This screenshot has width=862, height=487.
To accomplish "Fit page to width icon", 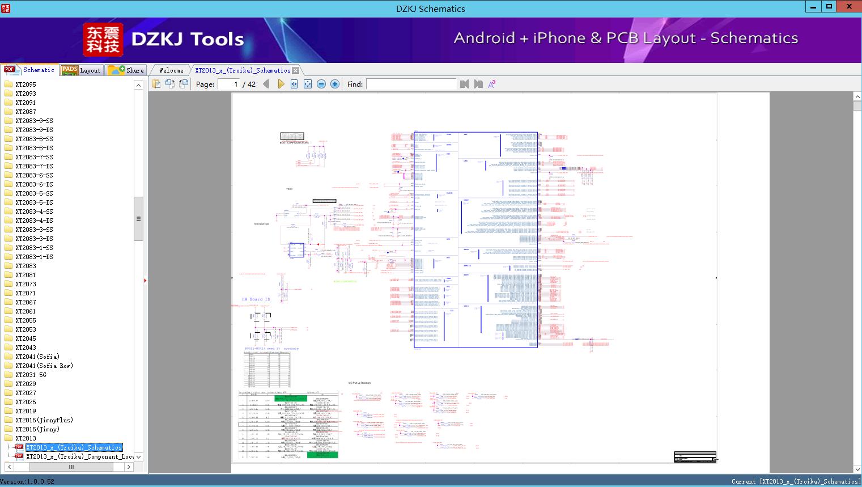I will tap(294, 84).
